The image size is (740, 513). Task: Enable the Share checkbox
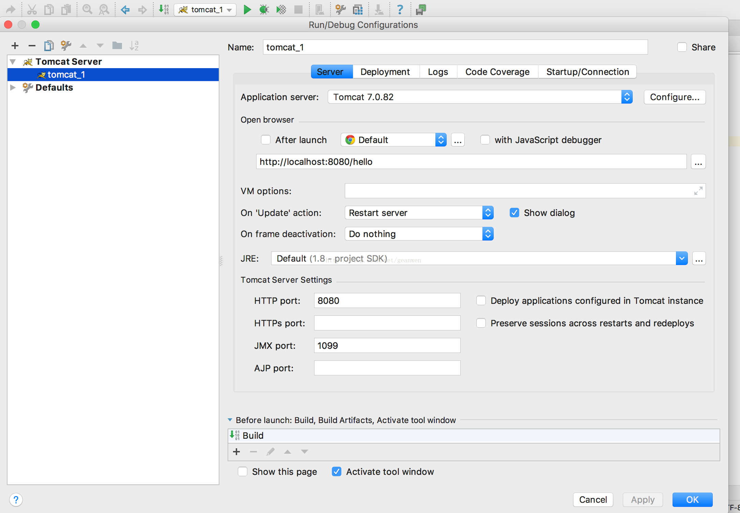pyautogui.click(x=682, y=47)
